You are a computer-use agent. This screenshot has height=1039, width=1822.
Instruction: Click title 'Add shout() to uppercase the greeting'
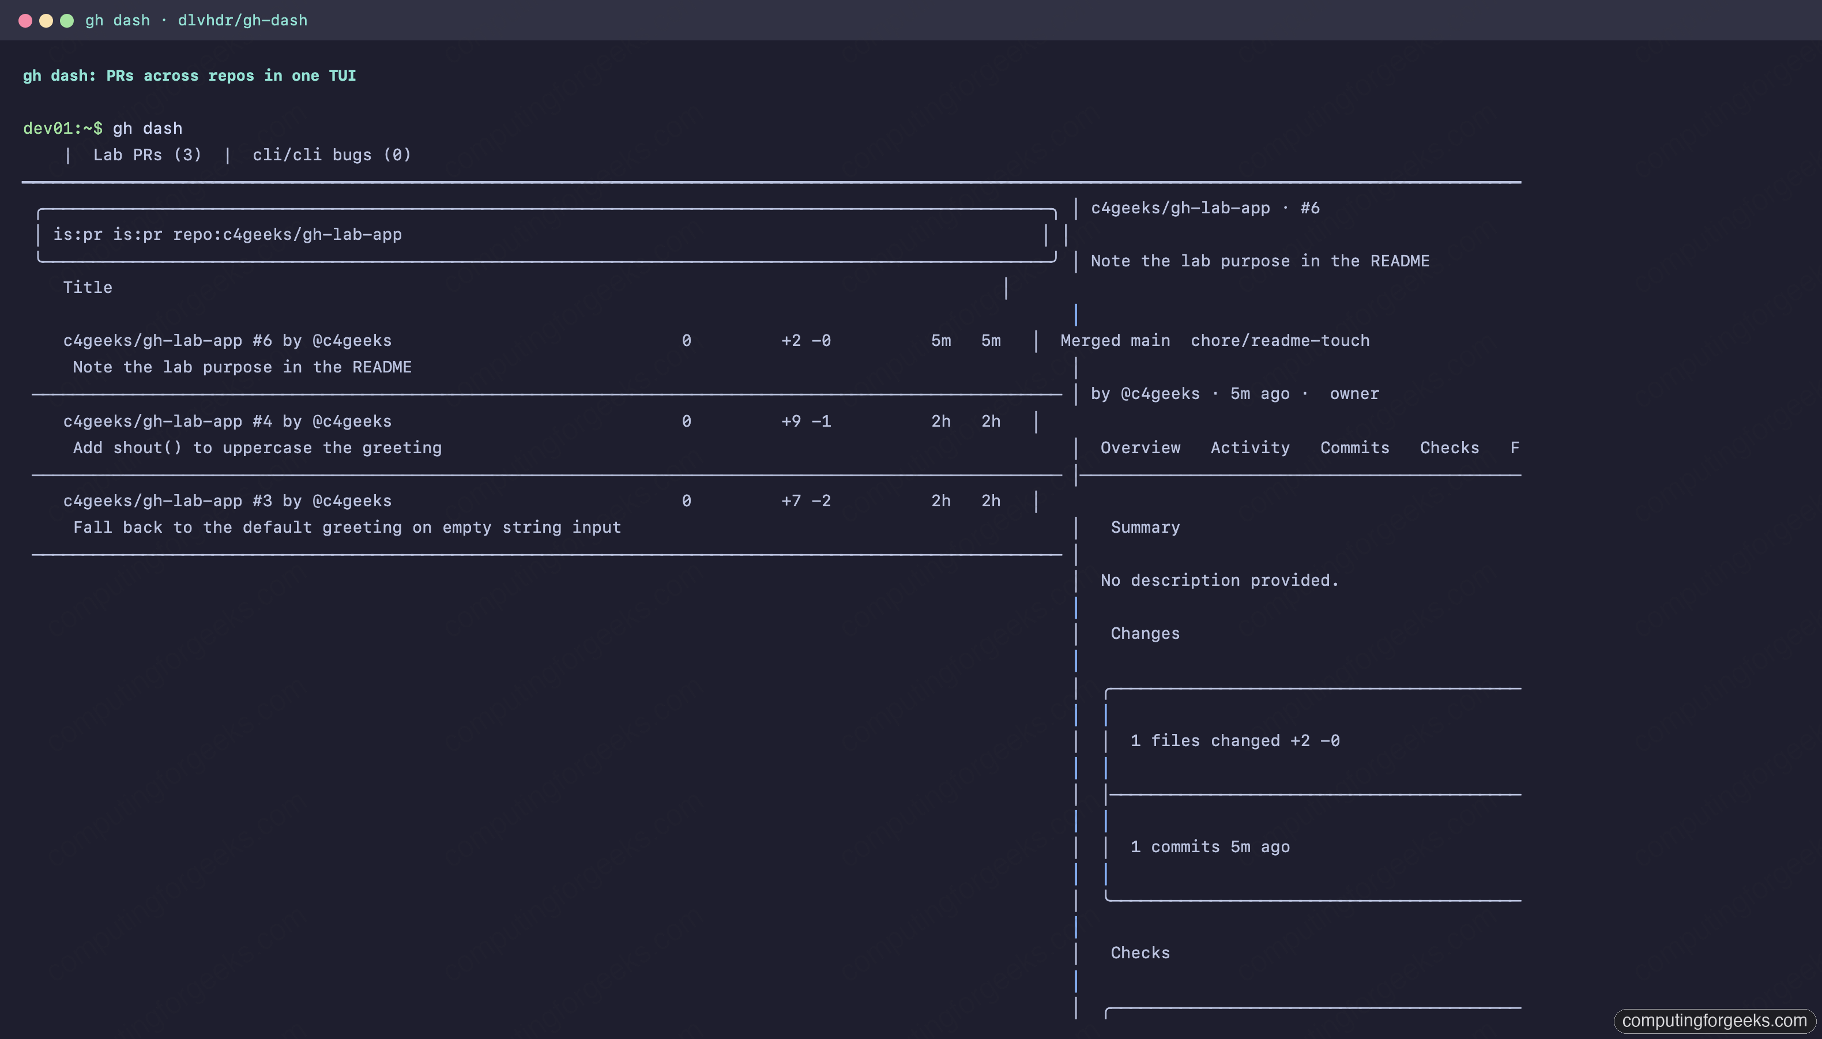[x=258, y=447]
